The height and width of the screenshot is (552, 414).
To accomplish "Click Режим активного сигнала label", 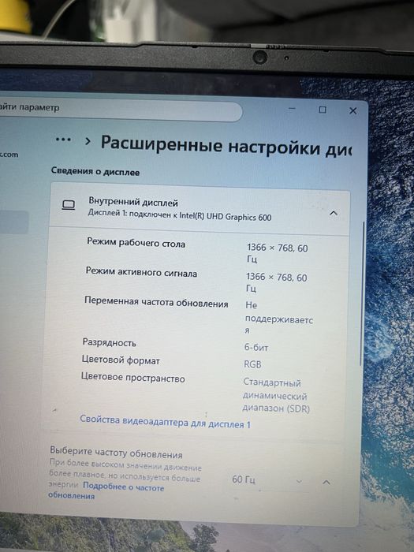I will pos(141,273).
